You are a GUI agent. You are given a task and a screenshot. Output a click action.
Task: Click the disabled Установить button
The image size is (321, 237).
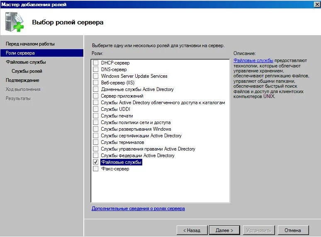[x=259, y=230]
